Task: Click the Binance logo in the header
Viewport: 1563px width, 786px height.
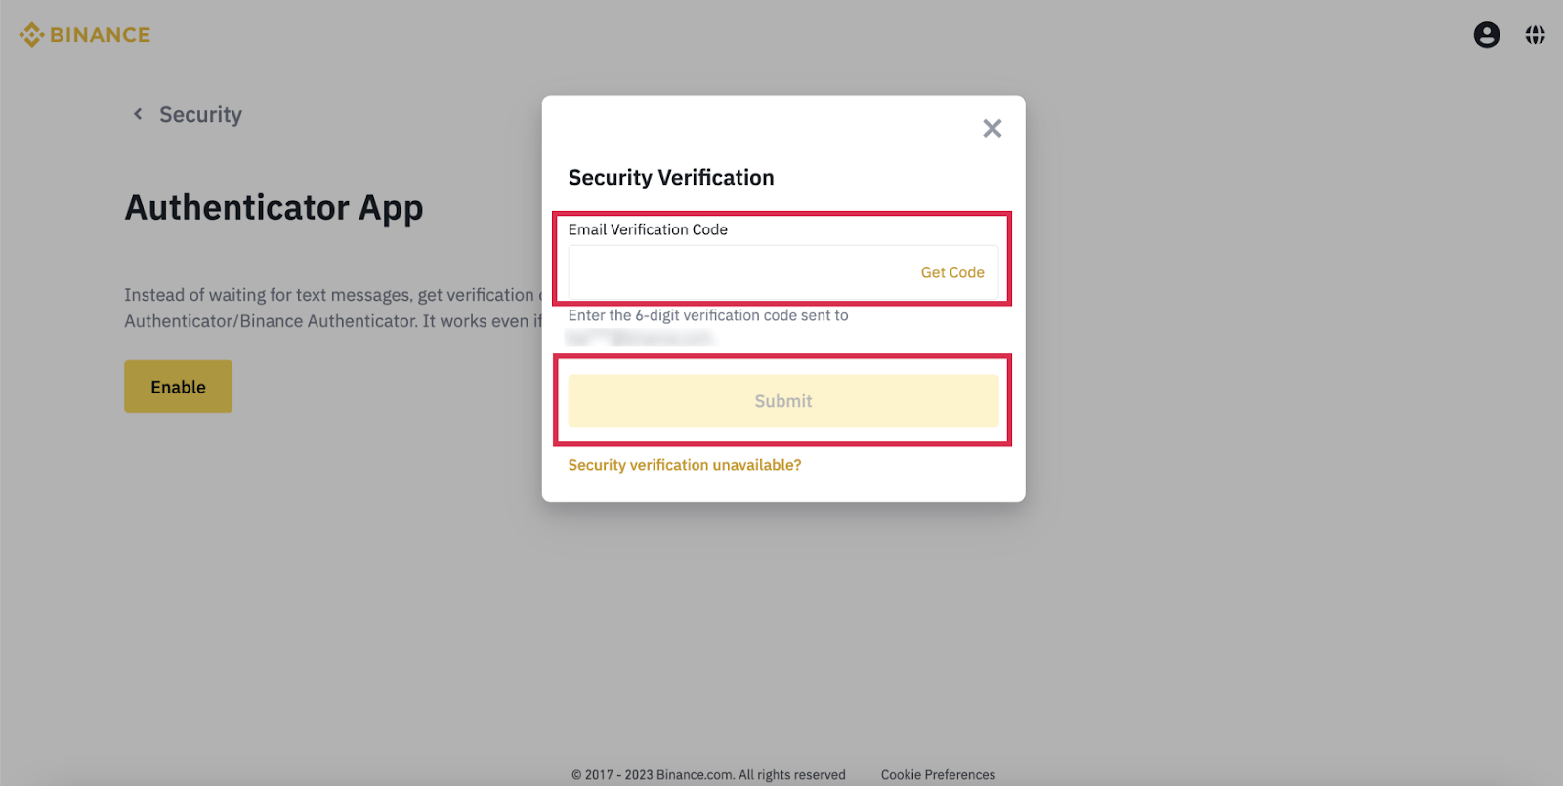Action: 84,34
